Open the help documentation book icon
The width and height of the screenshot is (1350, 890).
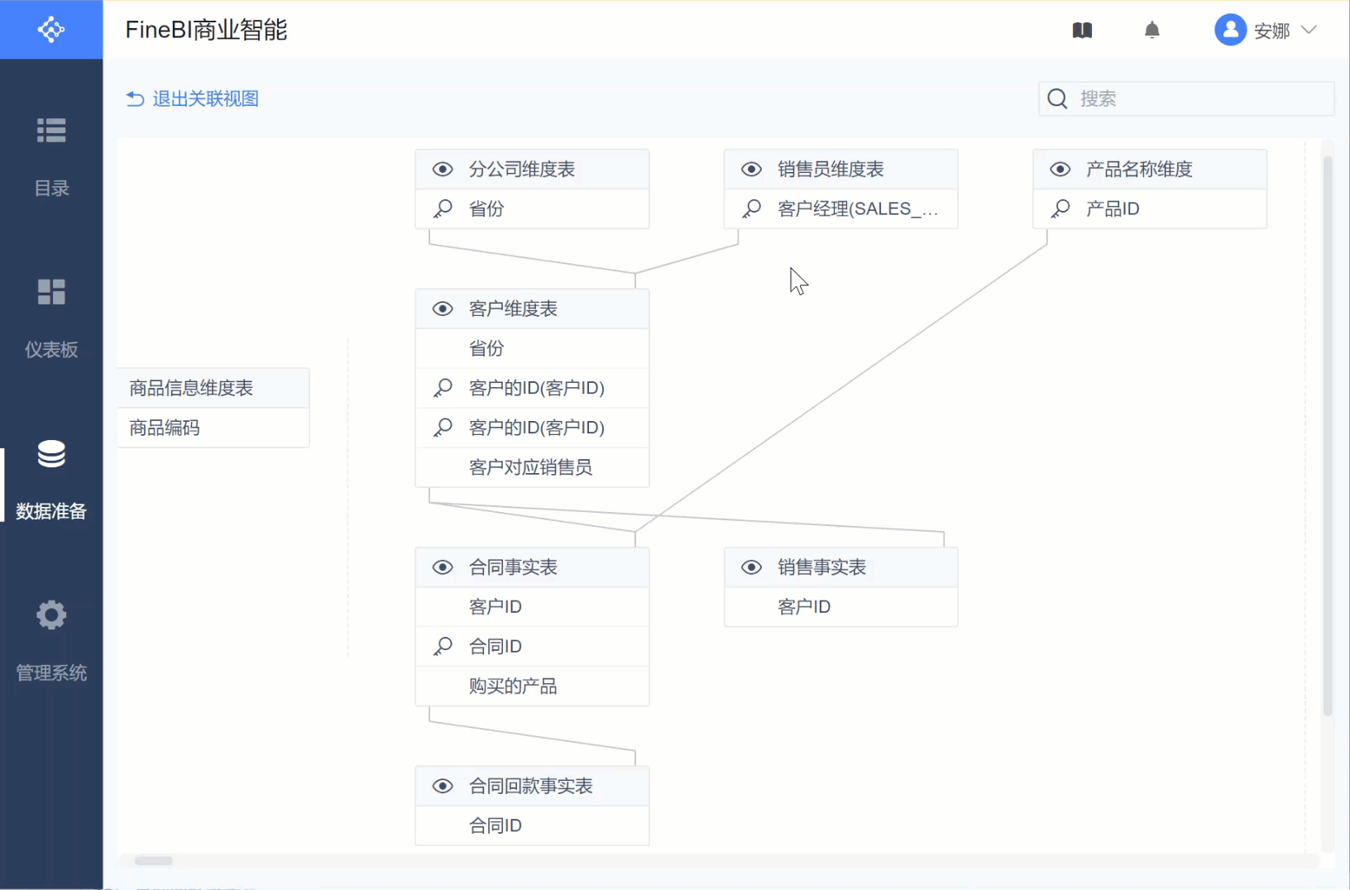point(1082,31)
